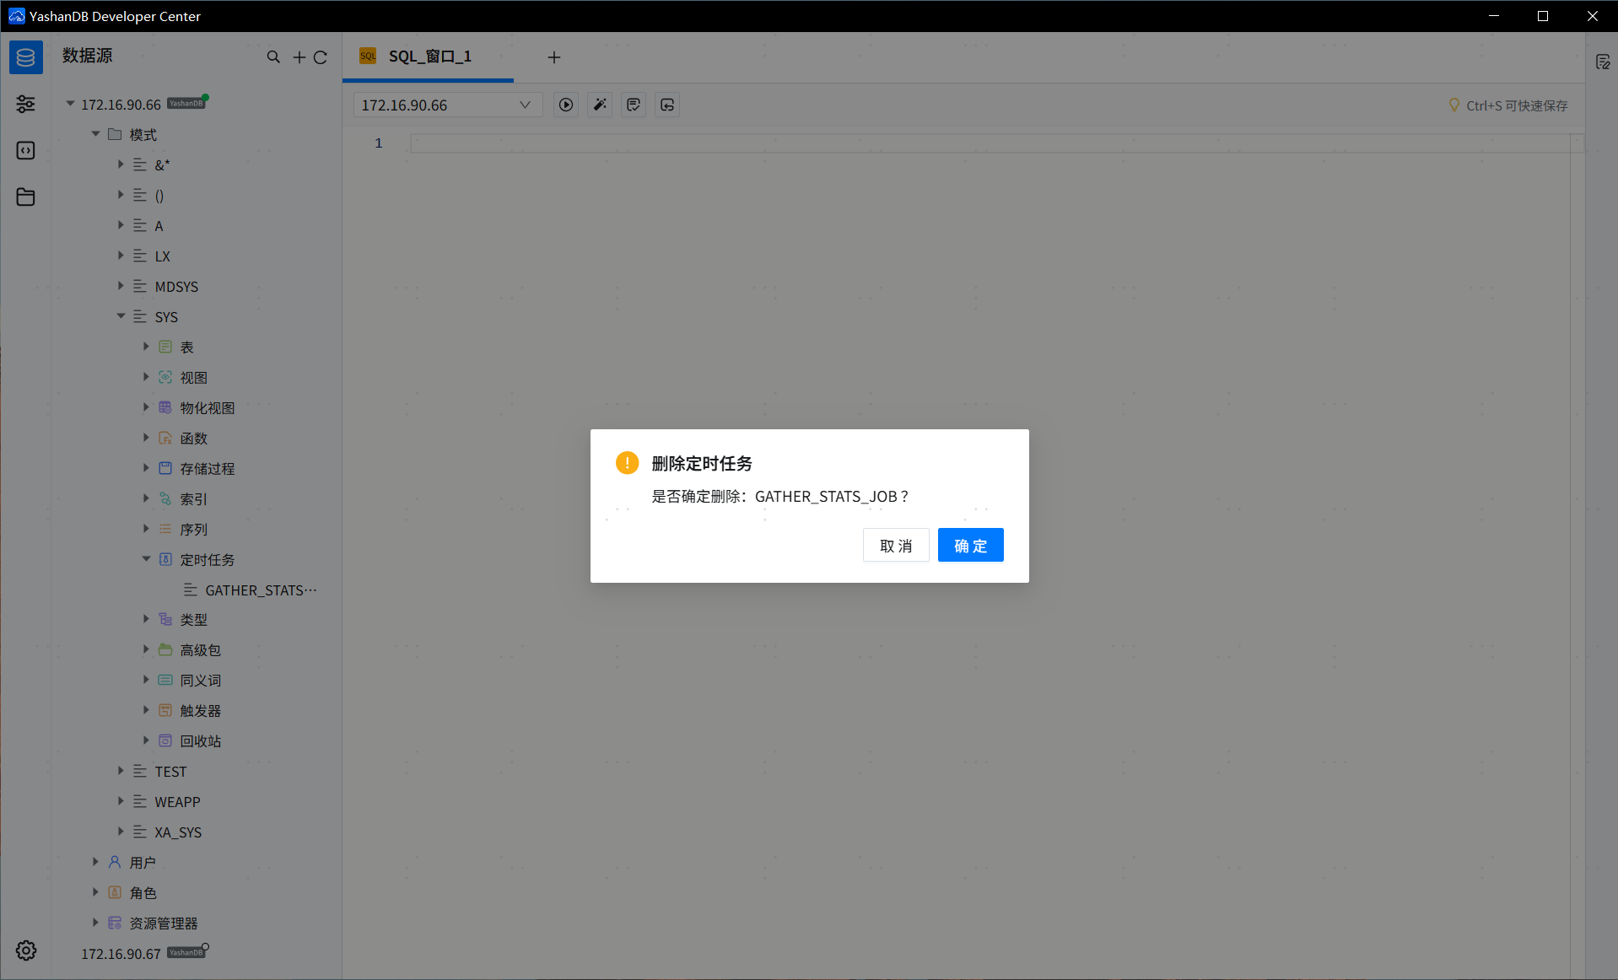Collapse the SYS schema node
The height and width of the screenshot is (980, 1618).
[121, 316]
